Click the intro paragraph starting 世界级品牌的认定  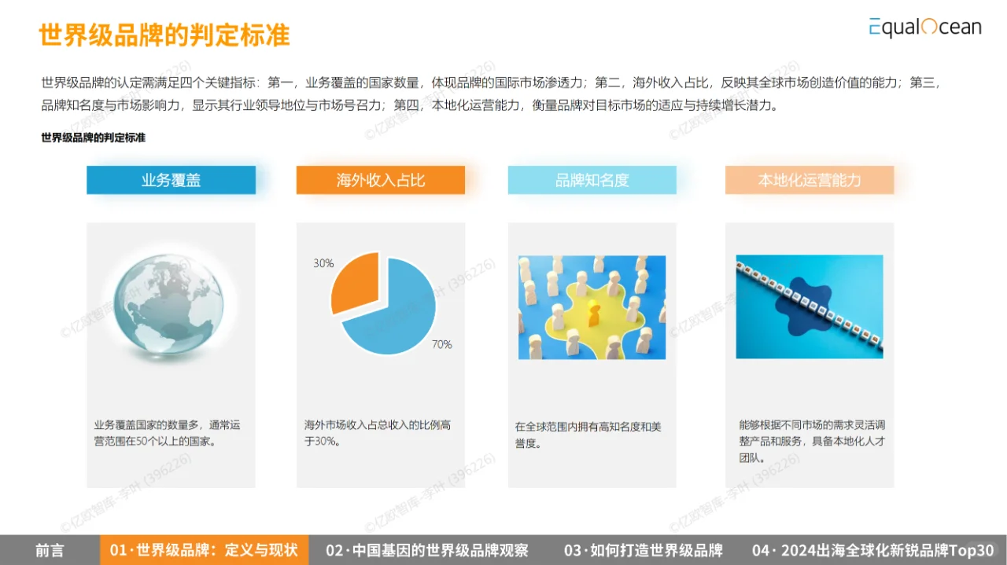(x=490, y=94)
